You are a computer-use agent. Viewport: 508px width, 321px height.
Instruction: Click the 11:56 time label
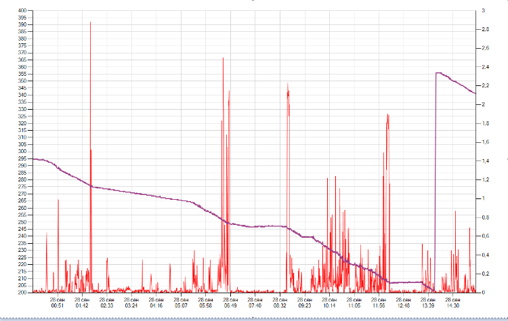click(379, 305)
